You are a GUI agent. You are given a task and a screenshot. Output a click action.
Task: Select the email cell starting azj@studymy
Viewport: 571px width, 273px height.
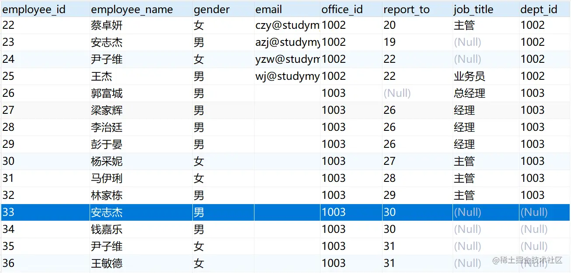coord(287,42)
